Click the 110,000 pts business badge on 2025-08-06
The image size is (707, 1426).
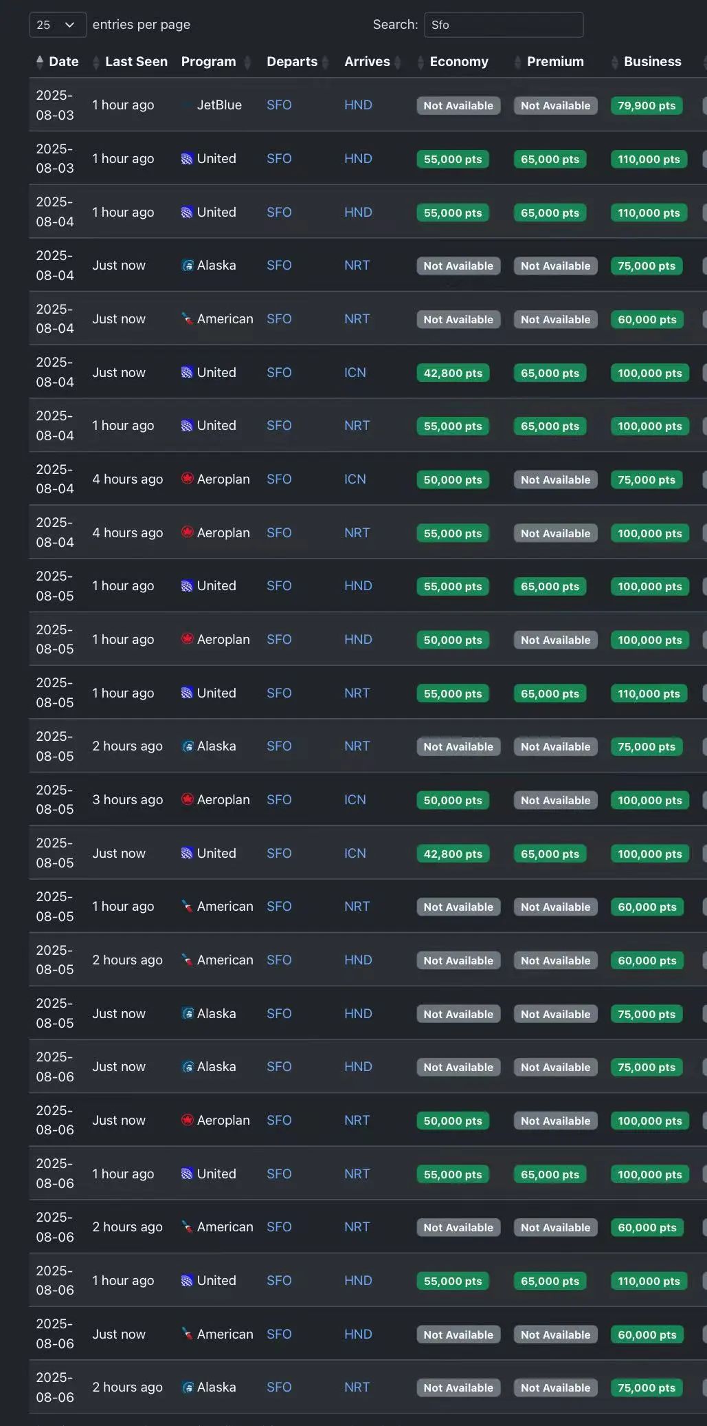click(x=649, y=1281)
